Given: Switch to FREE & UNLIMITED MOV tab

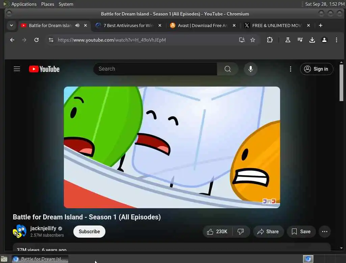Looking at the screenshot, I should 277,25.
